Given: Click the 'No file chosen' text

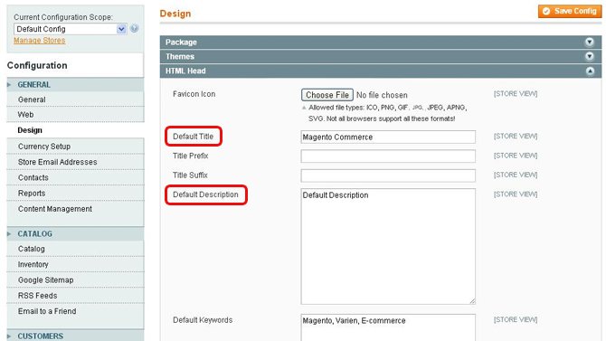Looking at the screenshot, I should point(382,95).
